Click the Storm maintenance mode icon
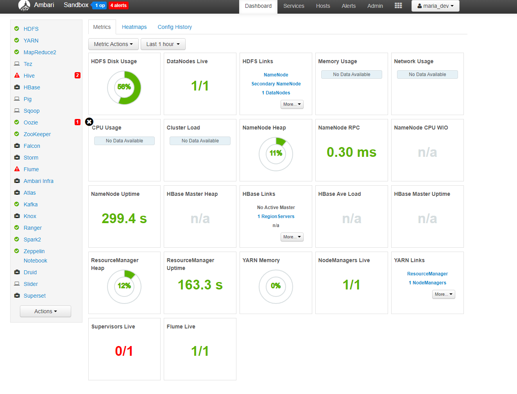Image resolution: width=517 pixels, height=394 pixels. click(17, 157)
